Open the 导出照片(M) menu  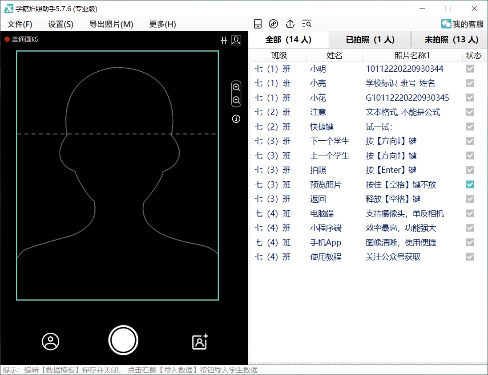click(111, 24)
